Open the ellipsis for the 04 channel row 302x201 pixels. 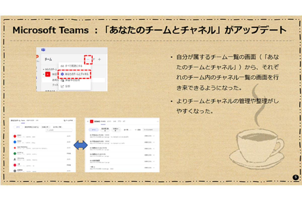tap(154, 155)
